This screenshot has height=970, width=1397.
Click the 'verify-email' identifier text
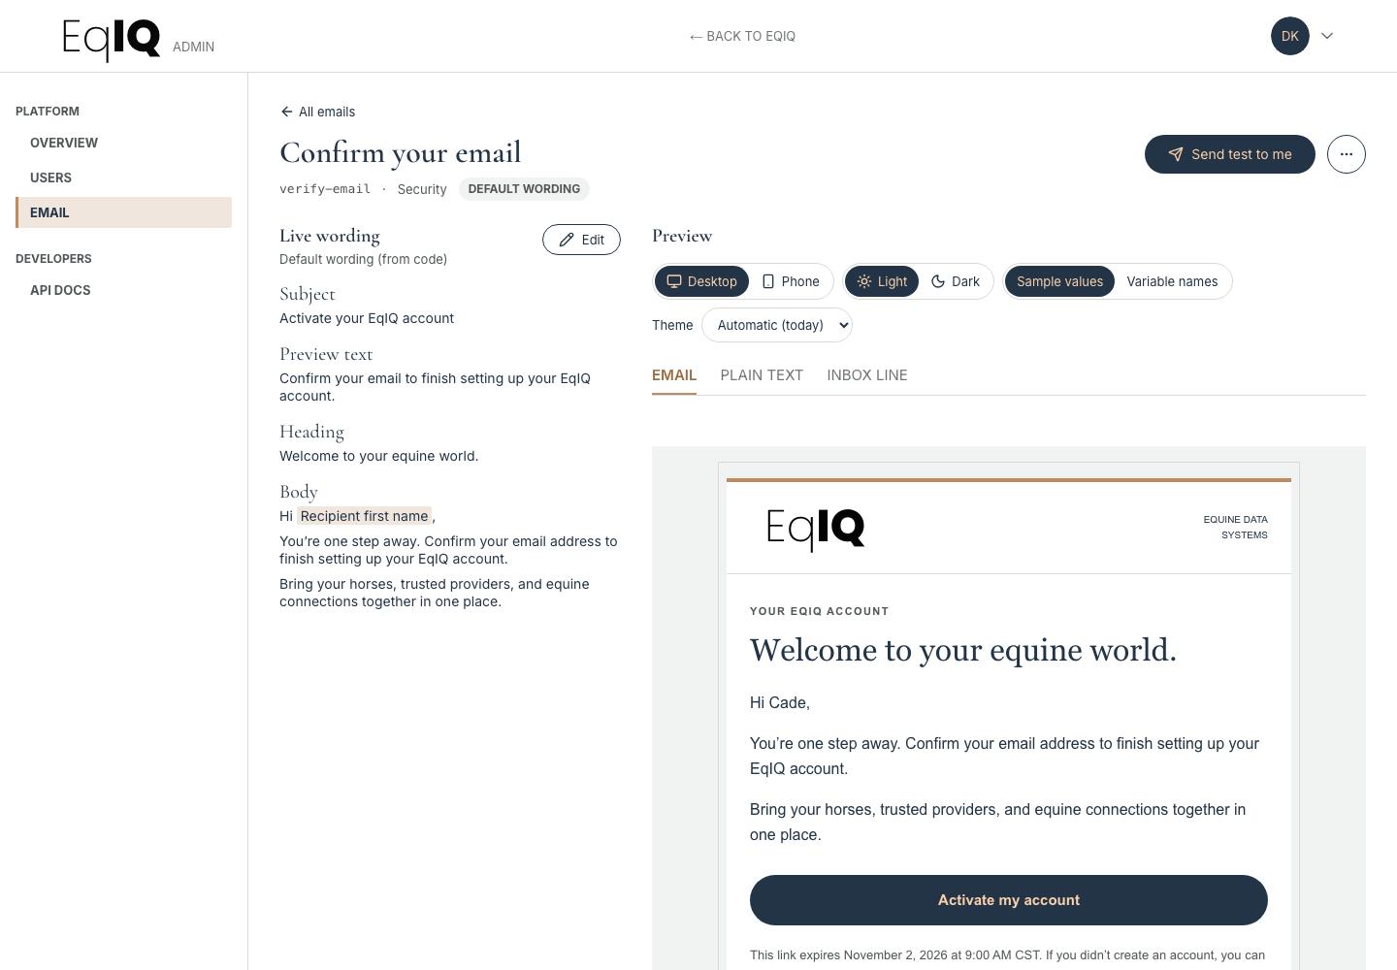pyautogui.click(x=325, y=189)
